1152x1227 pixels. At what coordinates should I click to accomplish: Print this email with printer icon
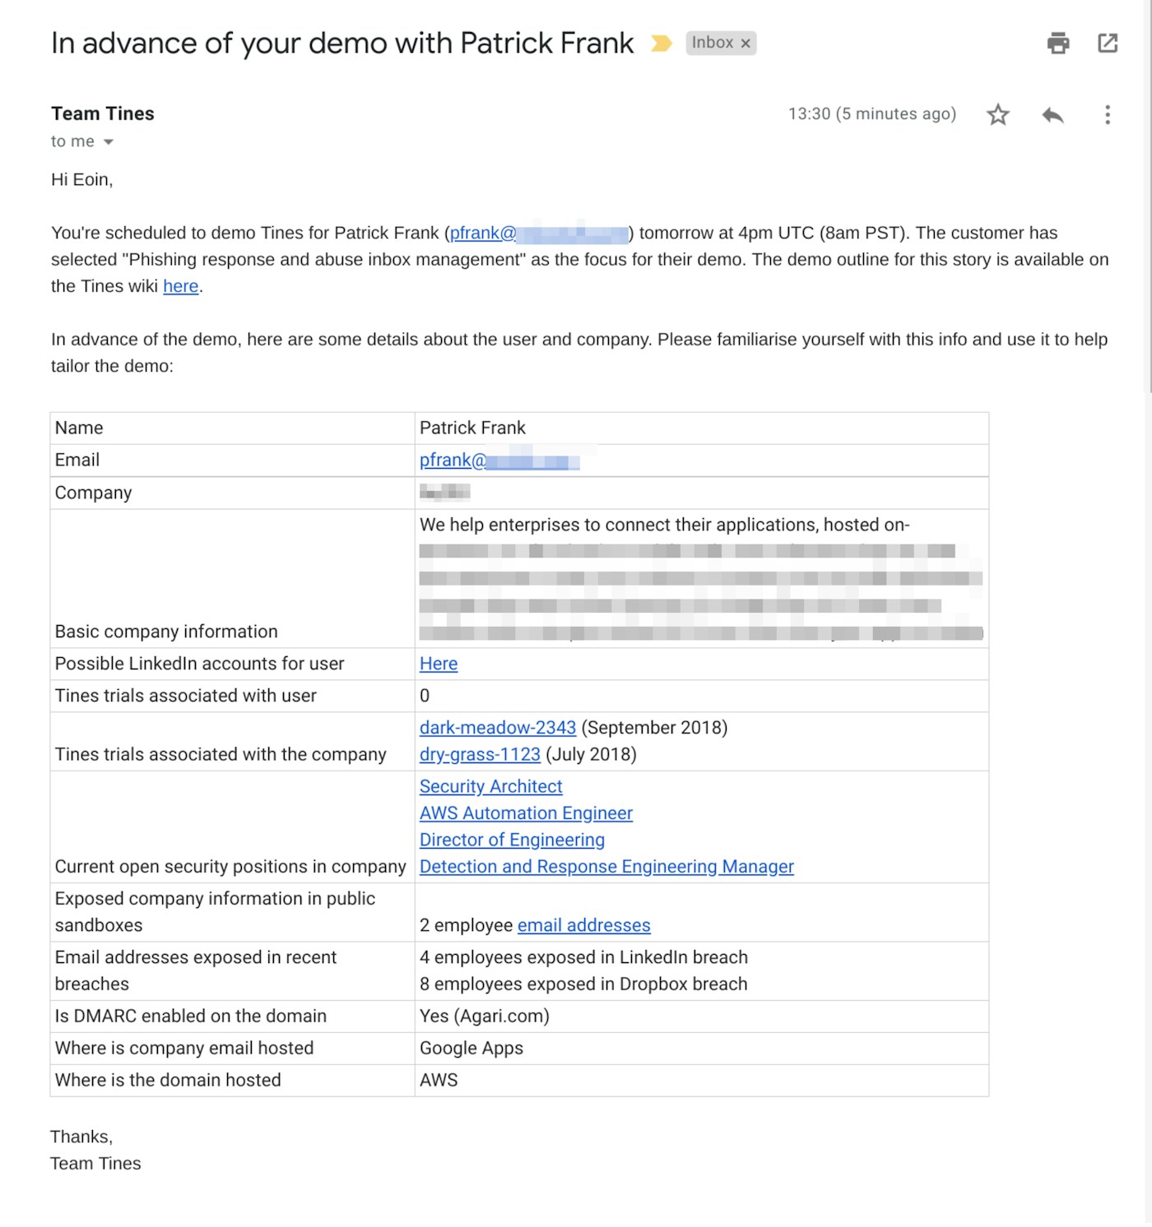click(x=1058, y=43)
